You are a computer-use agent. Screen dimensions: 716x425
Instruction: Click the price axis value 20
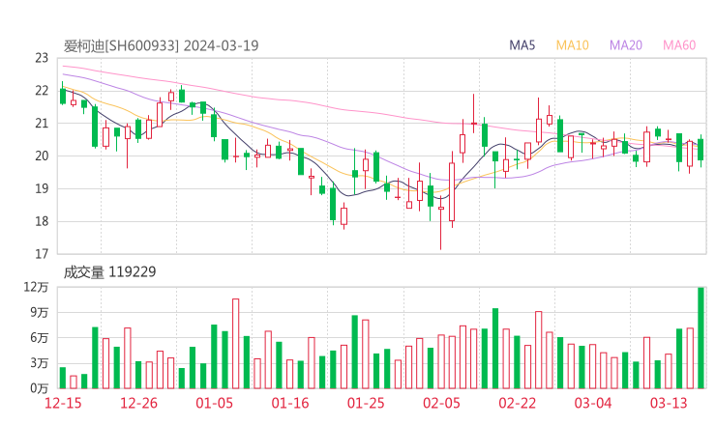point(42,156)
